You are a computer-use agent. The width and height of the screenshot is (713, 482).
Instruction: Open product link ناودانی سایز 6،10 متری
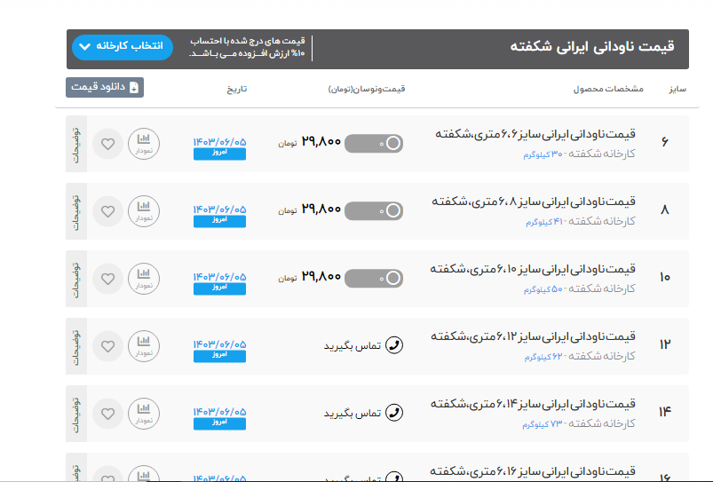pos(535,268)
